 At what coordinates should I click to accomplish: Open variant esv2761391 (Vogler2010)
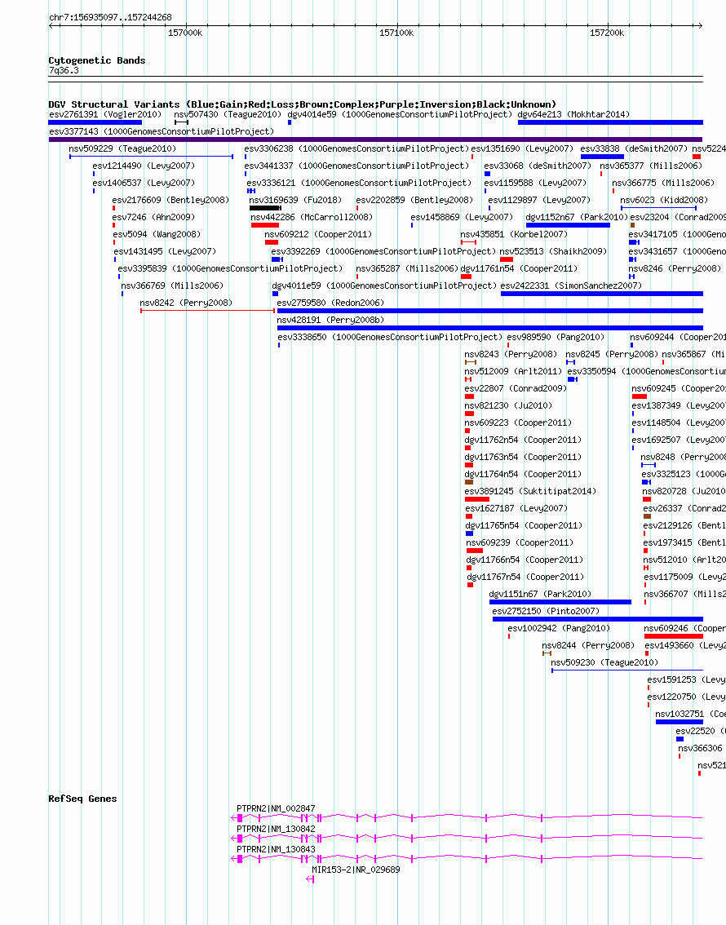click(x=105, y=114)
